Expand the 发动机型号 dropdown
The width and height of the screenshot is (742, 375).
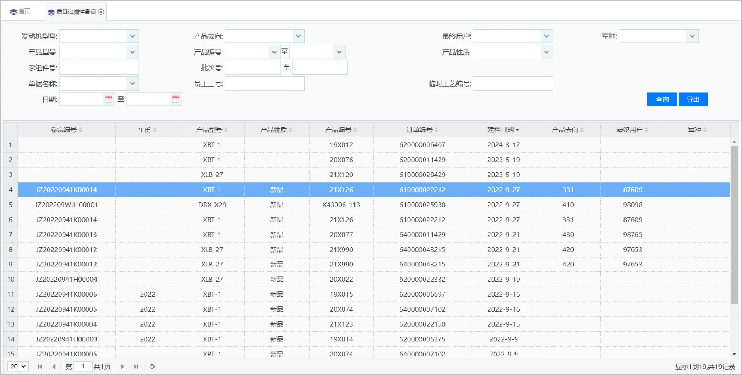coord(133,36)
